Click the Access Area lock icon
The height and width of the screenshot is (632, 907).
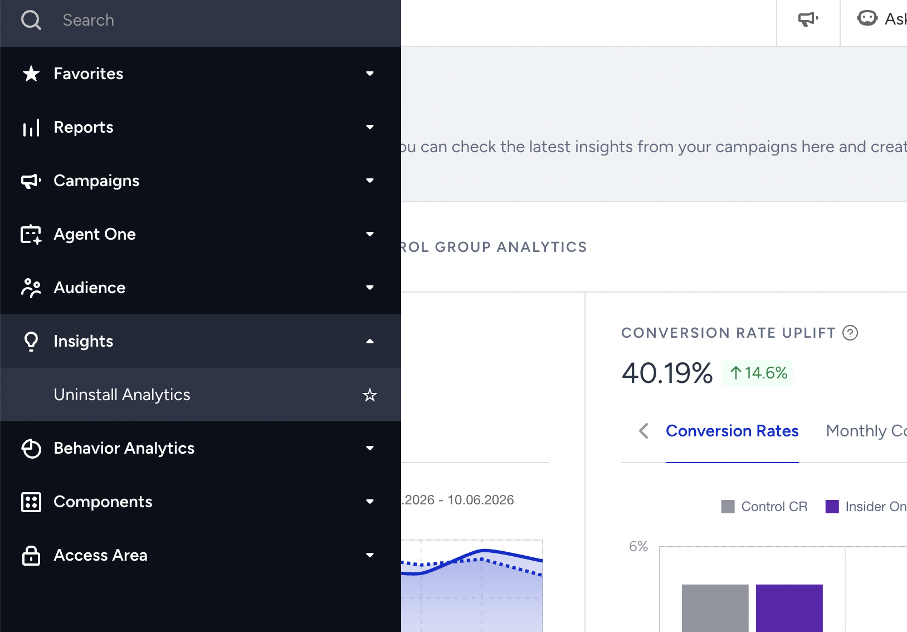click(x=31, y=555)
